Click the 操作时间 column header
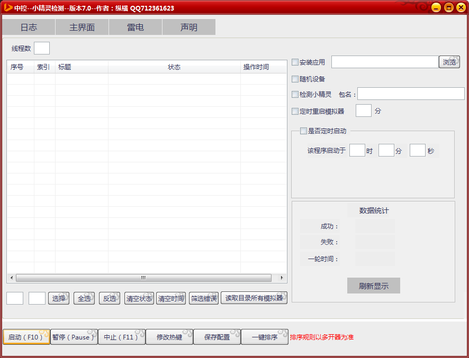The width and height of the screenshot is (469, 358). [x=263, y=67]
